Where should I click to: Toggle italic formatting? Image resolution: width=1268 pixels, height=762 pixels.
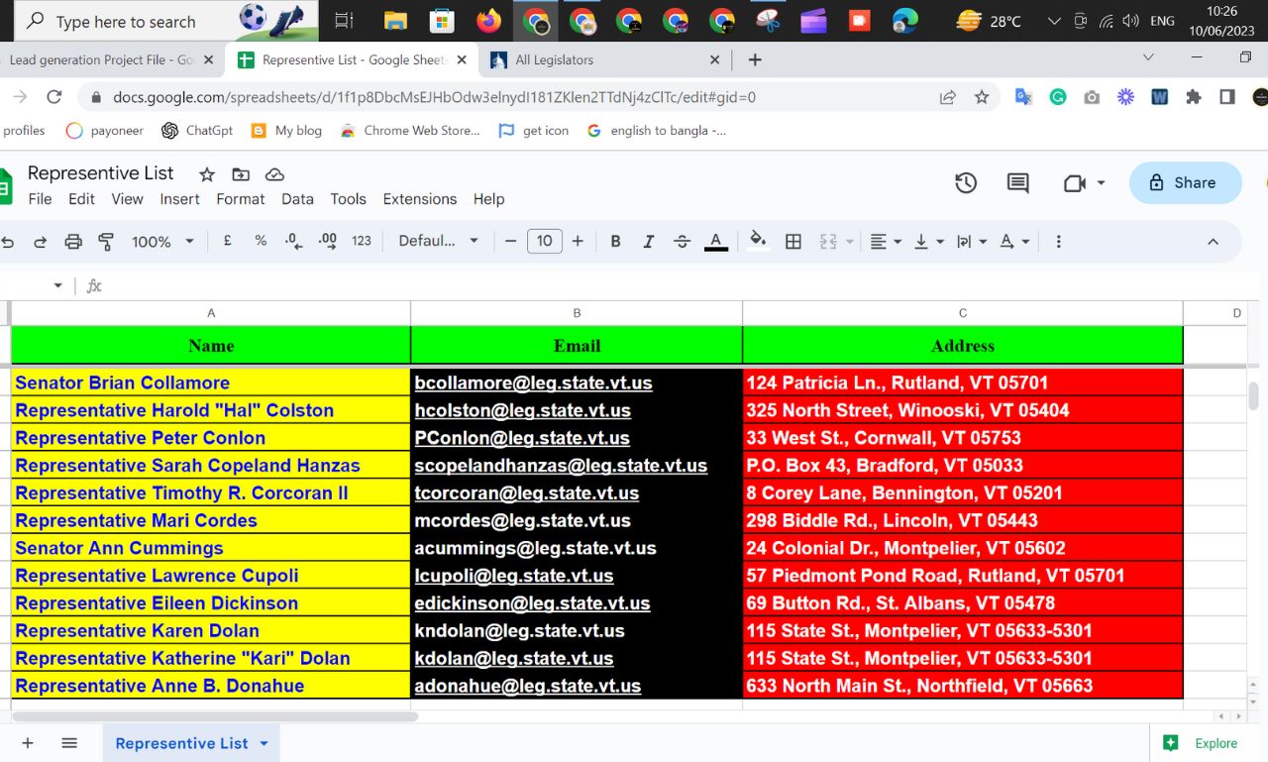pyautogui.click(x=648, y=241)
